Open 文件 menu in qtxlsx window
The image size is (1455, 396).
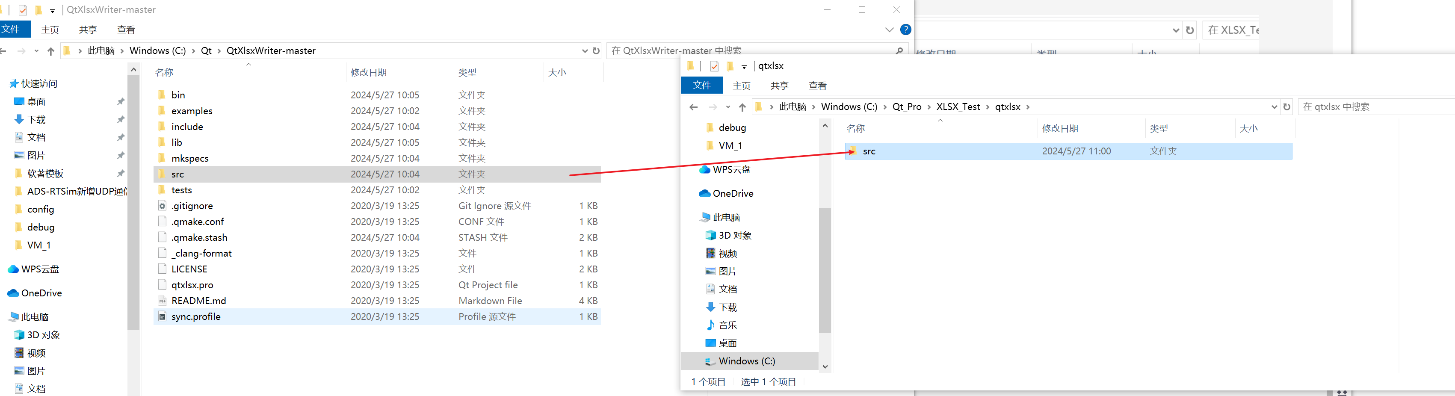[x=701, y=85]
